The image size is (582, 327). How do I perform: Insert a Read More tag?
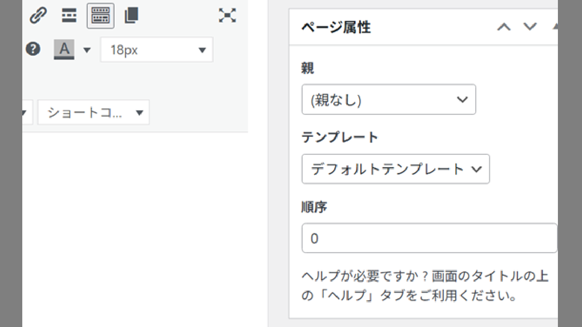pos(69,16)
